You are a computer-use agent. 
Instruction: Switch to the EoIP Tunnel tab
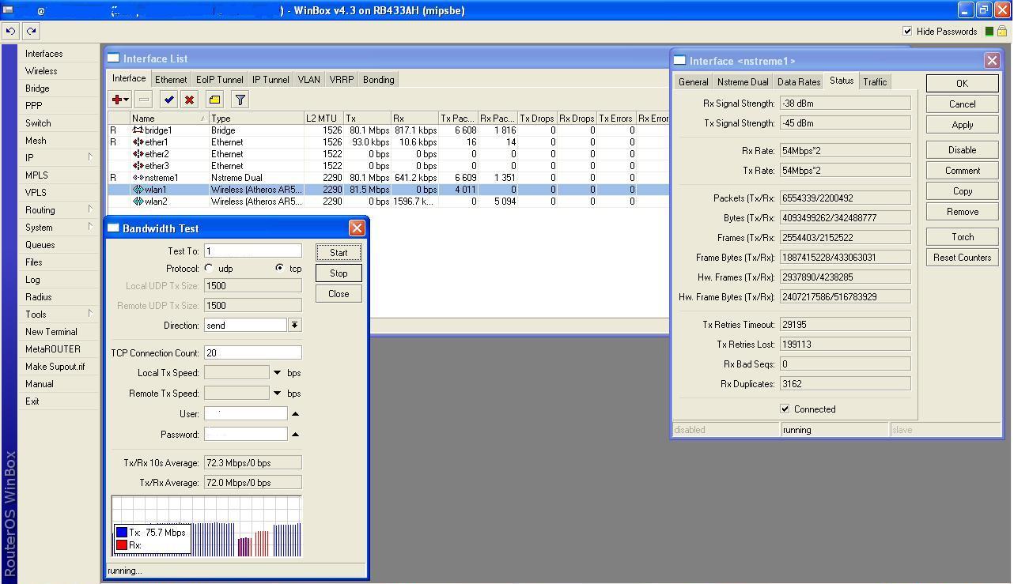(220, 80)
